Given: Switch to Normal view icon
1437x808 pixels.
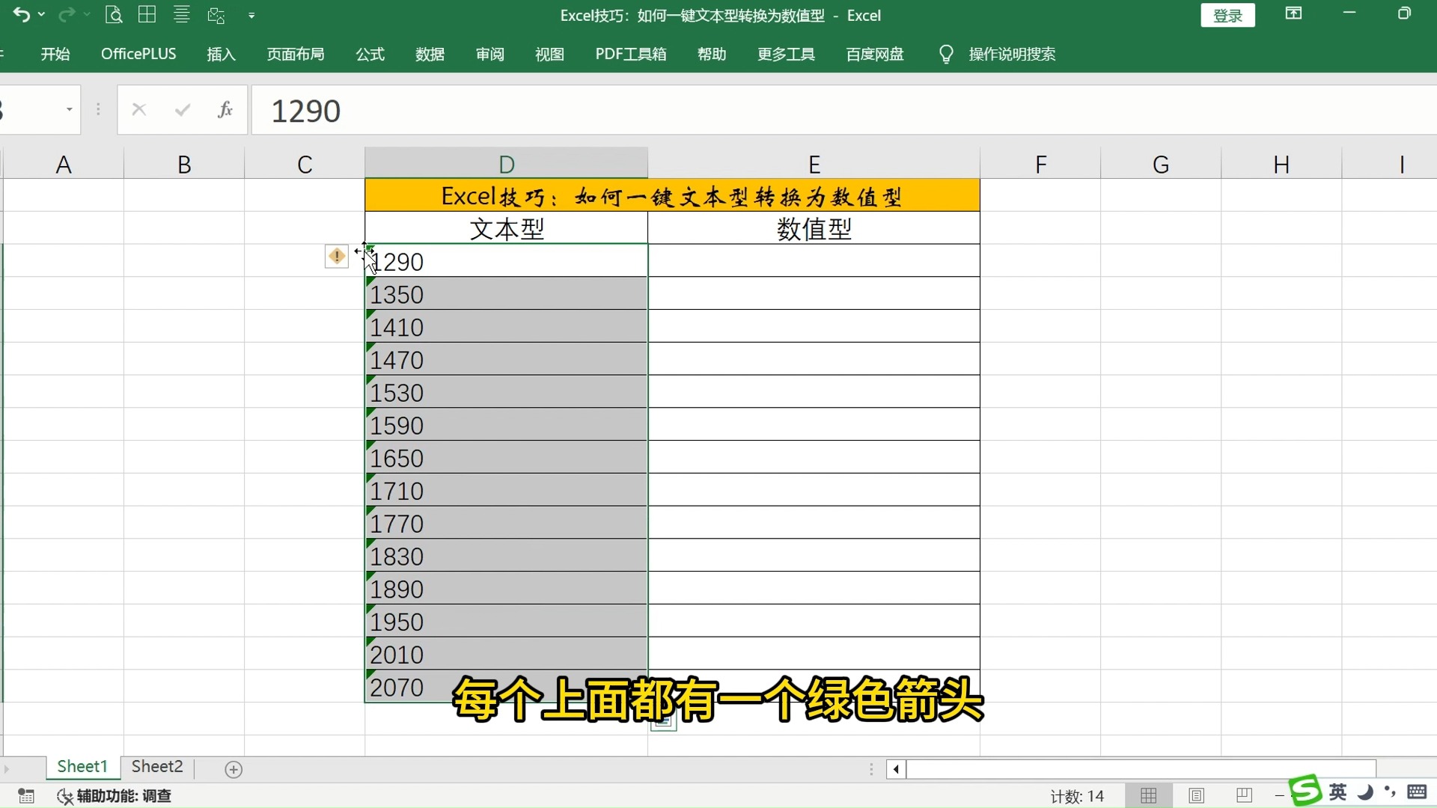Looking at the screenshot, I should [x=1149, y=796].
